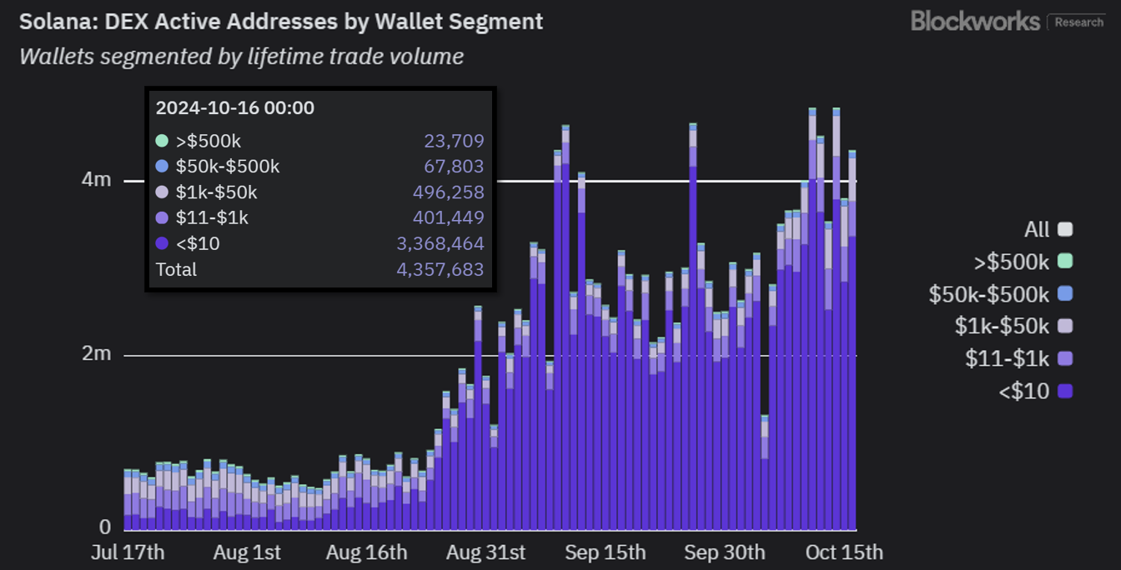This screenshot has width=1121, height=570.
Task: Toggle the <$10 legend entry off
Action: (x=1065, y=391)
